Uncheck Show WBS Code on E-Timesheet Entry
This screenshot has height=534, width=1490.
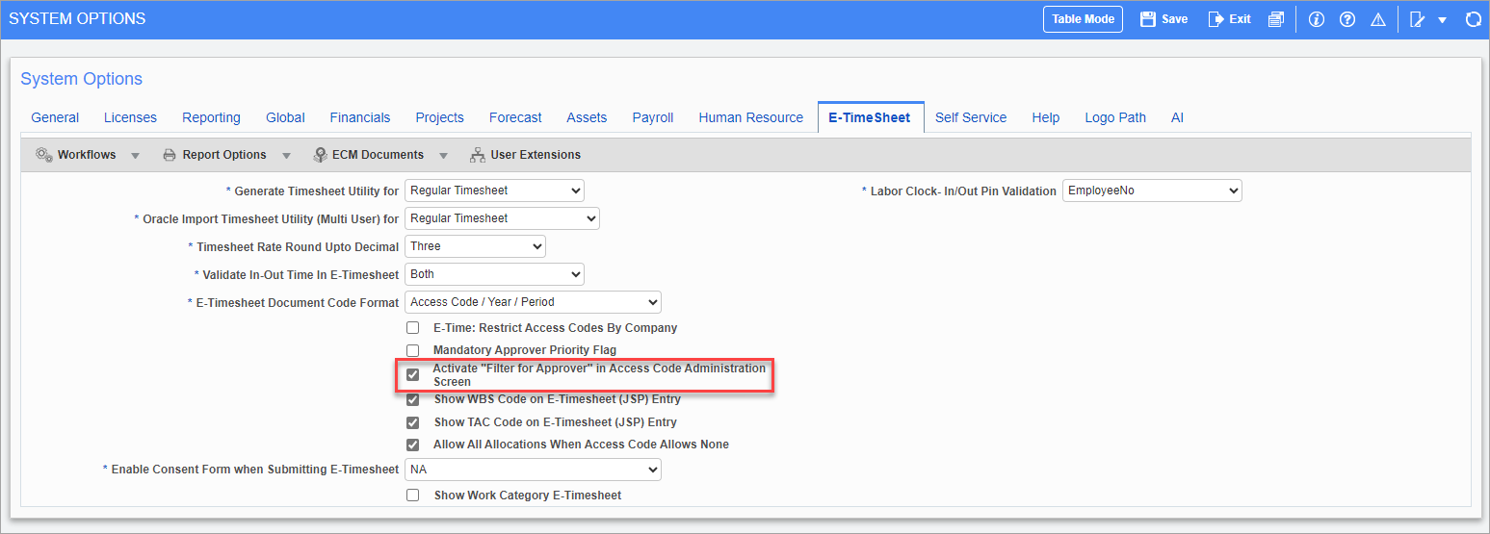[x=412, y=398]
